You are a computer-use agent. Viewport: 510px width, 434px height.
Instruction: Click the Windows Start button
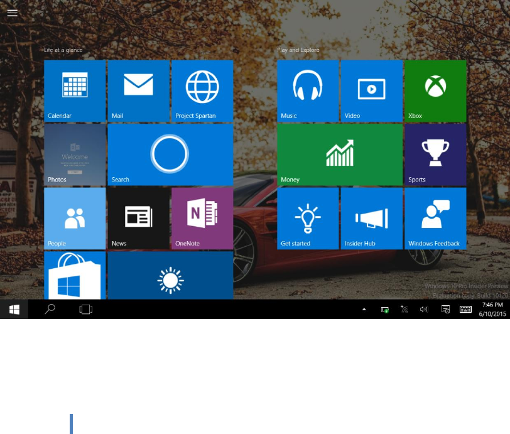pyautogui.click(x=14, y=310)
